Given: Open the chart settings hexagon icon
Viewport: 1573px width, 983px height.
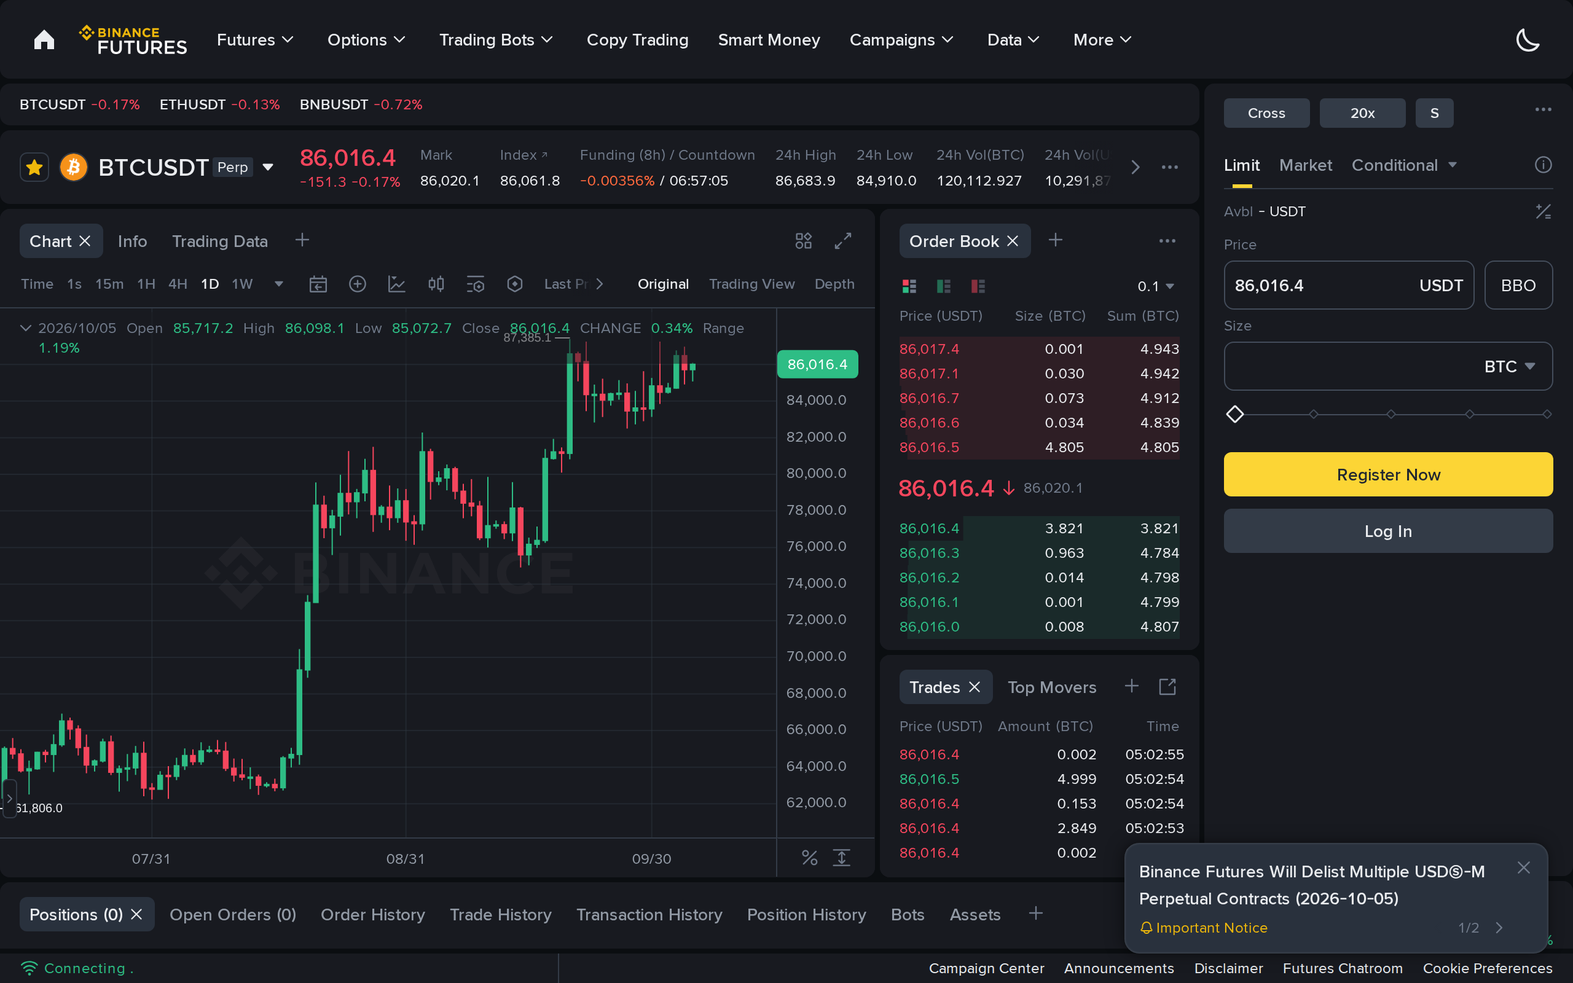Looking at the screenshot, I should point(515,284).
